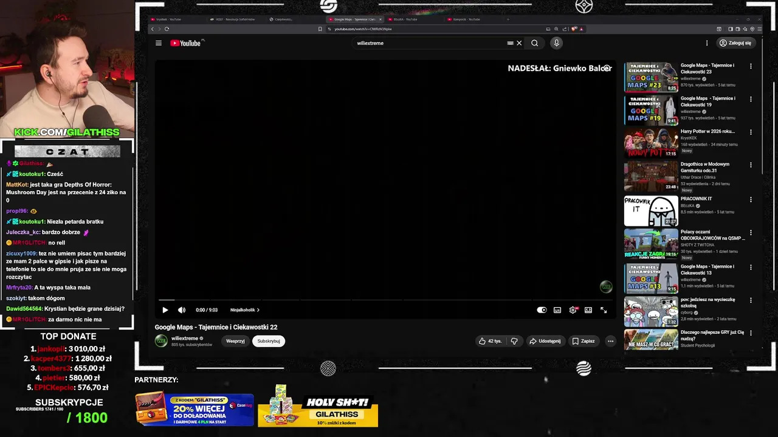Enter fullscreen mode
Viewport: 778px width, 437px height.
[x=604, y=310]
